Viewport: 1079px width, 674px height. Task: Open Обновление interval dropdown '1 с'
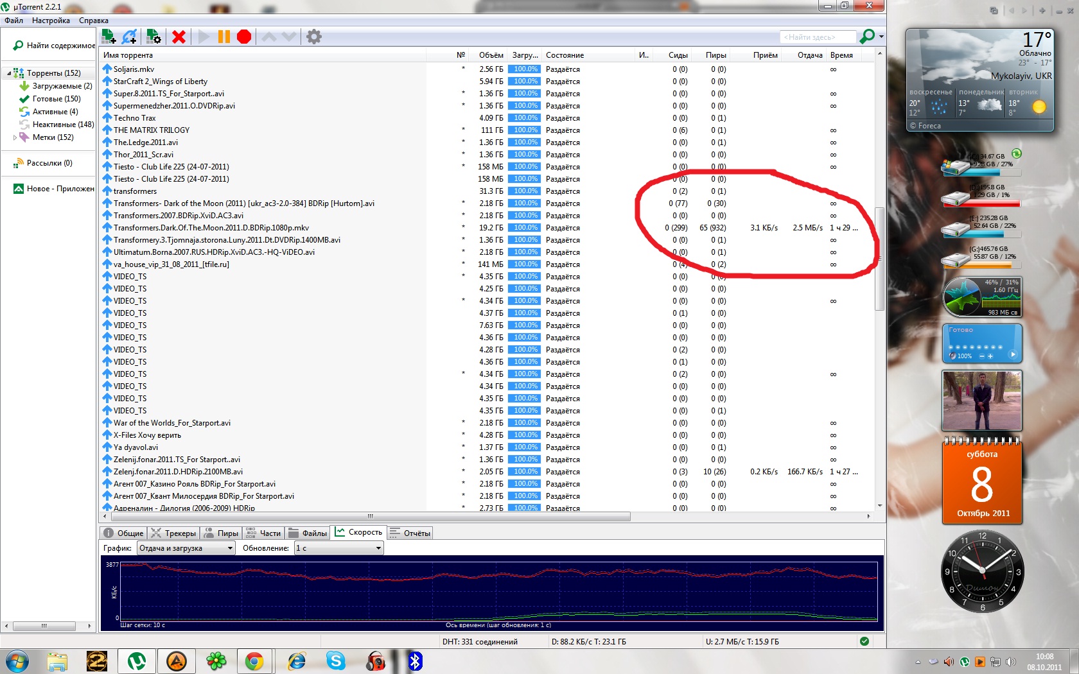pyautogui.click(x=338, y=548)
